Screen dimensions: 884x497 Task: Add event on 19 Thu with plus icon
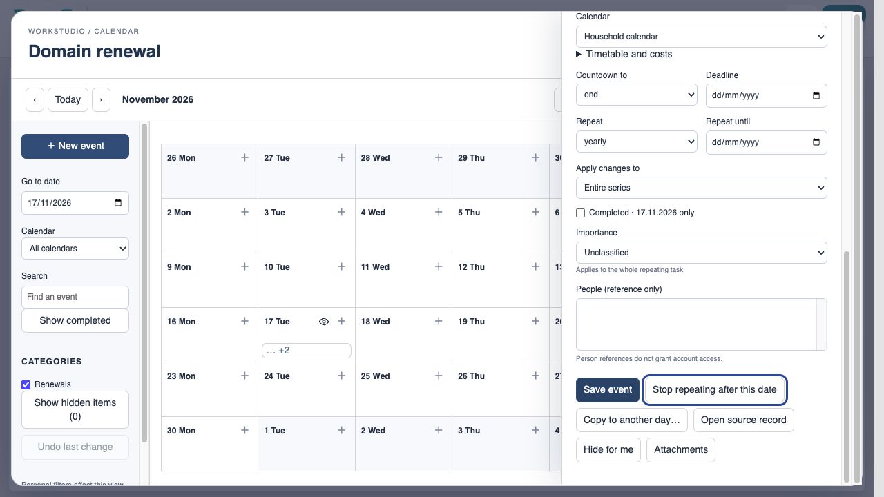[x=535, y=322]
